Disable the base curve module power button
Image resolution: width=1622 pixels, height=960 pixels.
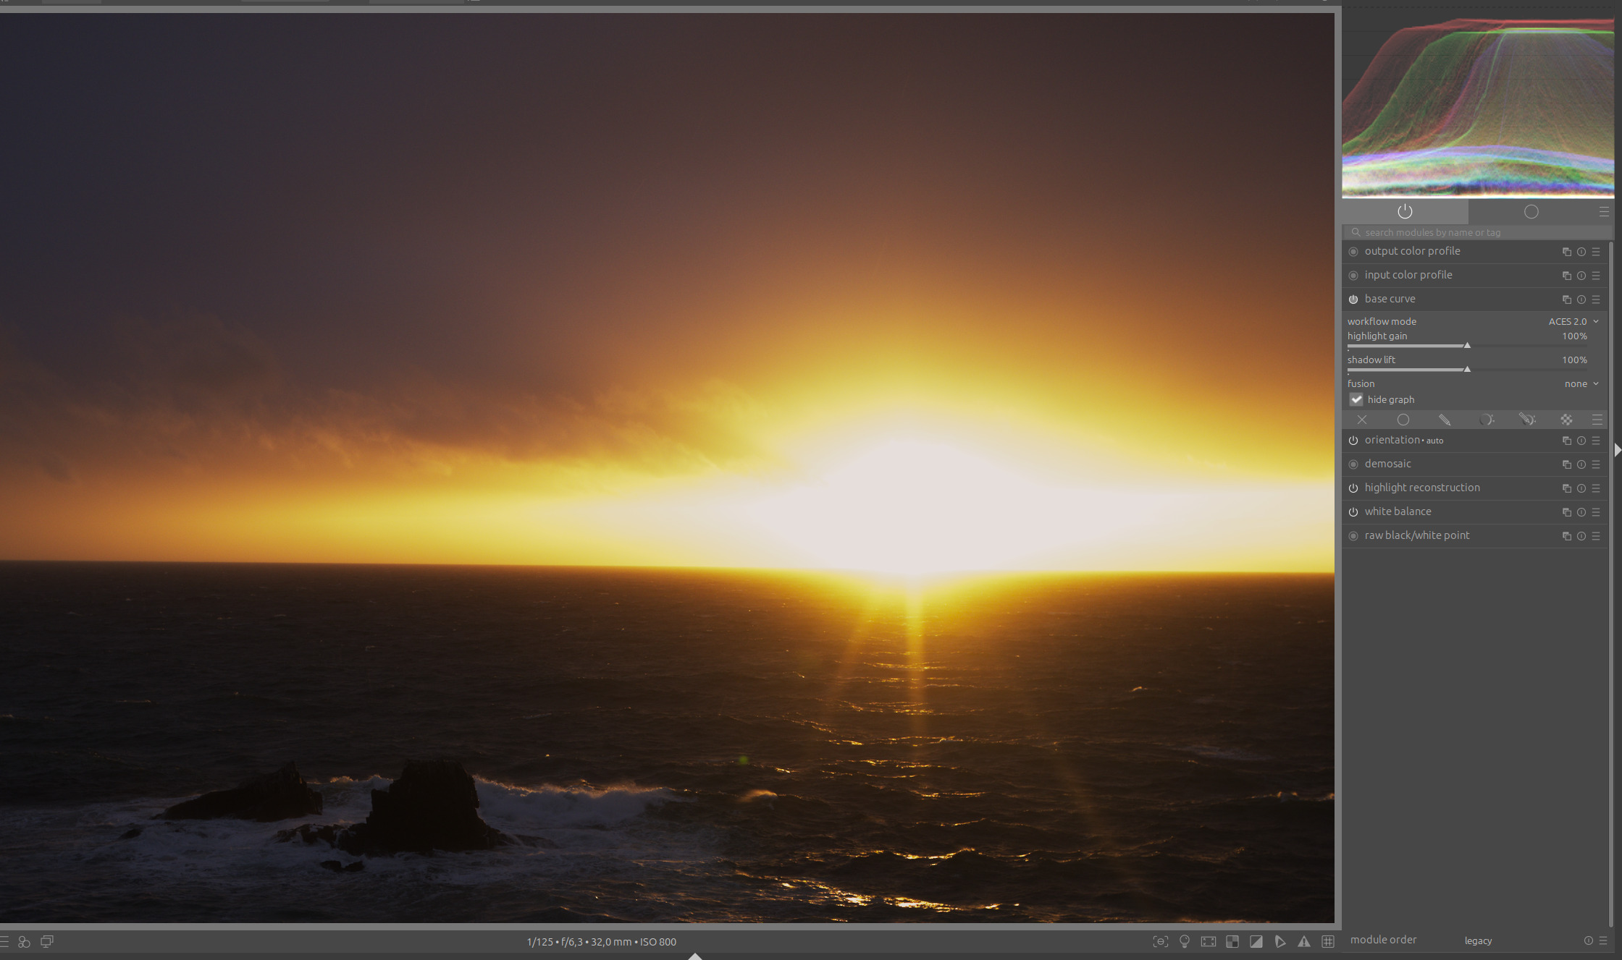point(1353,300)
